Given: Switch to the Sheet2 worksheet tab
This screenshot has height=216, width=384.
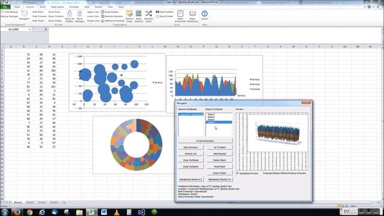Looking at the screenshot, I should [x=30, y=203].
